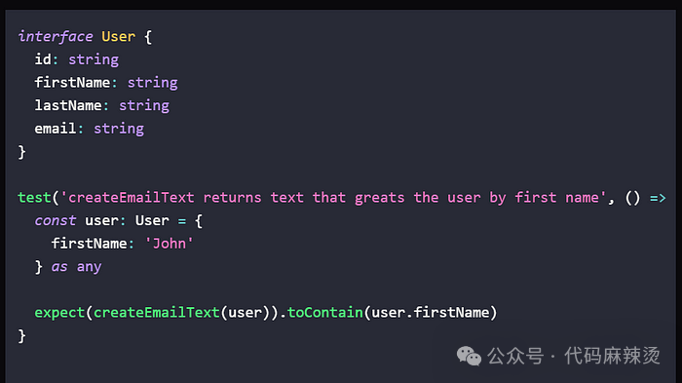Click the string type after firstName

click(x=152, y=83)
